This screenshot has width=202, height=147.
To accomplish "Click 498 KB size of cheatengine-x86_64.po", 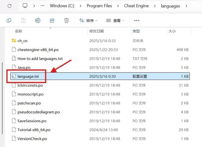I will point(183,50).
